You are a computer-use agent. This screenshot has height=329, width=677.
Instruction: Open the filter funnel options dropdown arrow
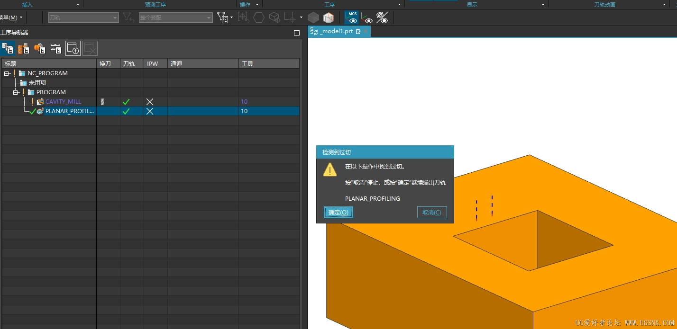pyautogui.click(x=231, y=18)
